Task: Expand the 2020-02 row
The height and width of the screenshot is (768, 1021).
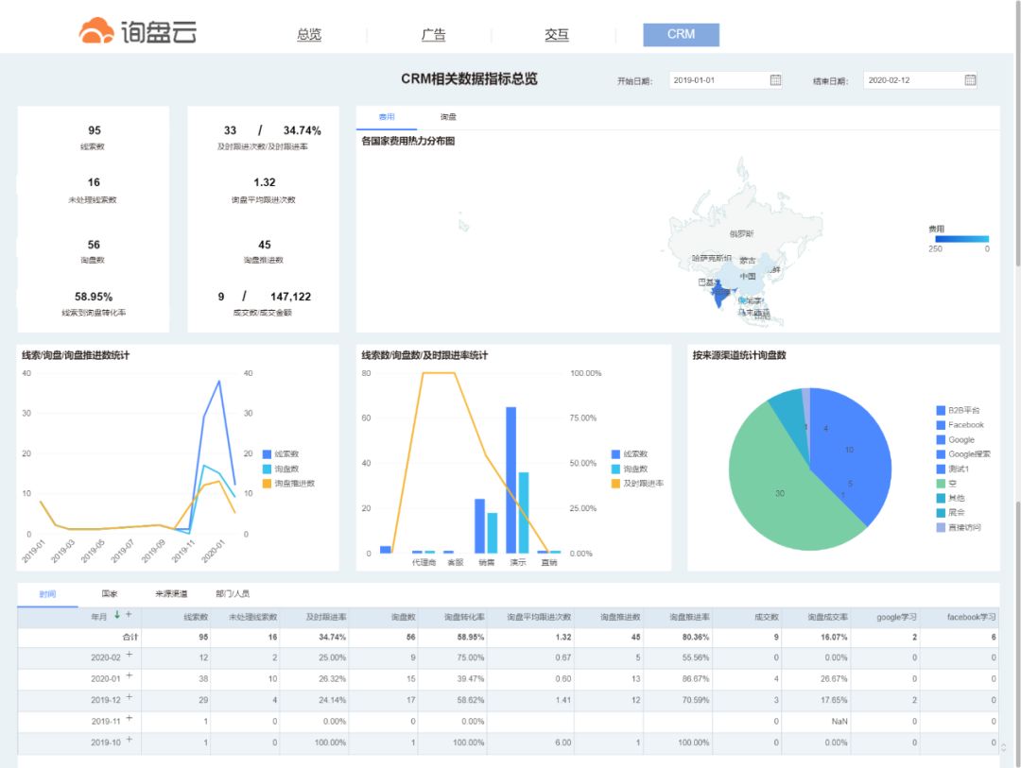Action: click(x=129, y=655)
